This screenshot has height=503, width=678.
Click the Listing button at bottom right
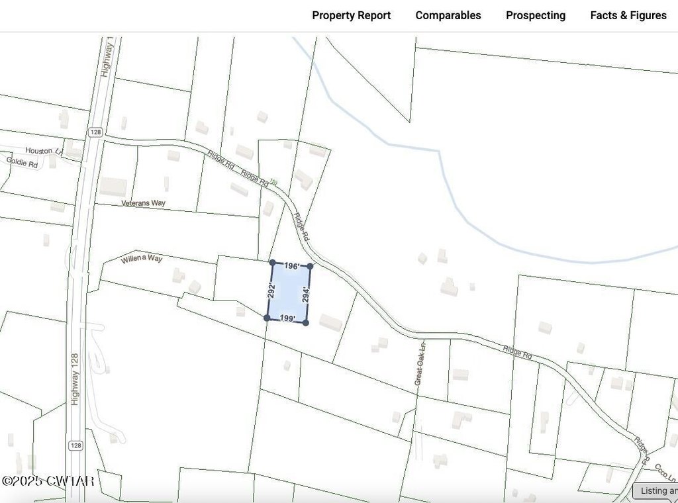(655, 490)
